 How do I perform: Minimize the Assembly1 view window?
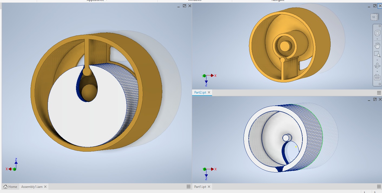[179, 6]
